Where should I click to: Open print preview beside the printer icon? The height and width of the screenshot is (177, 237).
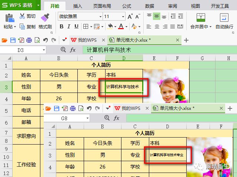(37, 40)
